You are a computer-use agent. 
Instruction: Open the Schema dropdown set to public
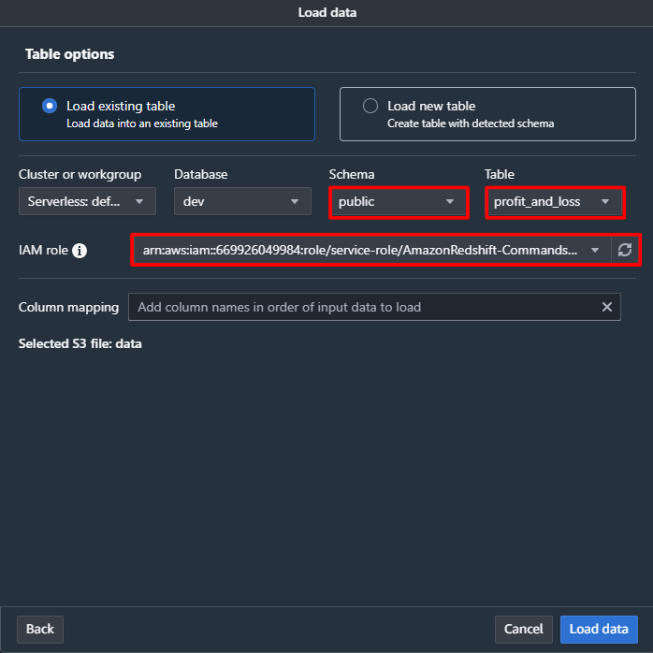coord(398,201)
